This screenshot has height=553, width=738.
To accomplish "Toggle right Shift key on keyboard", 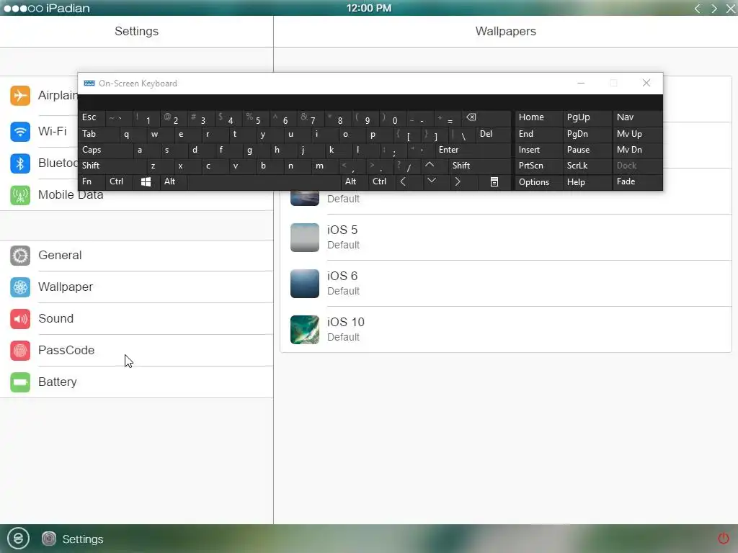I will tap(479, 166).
